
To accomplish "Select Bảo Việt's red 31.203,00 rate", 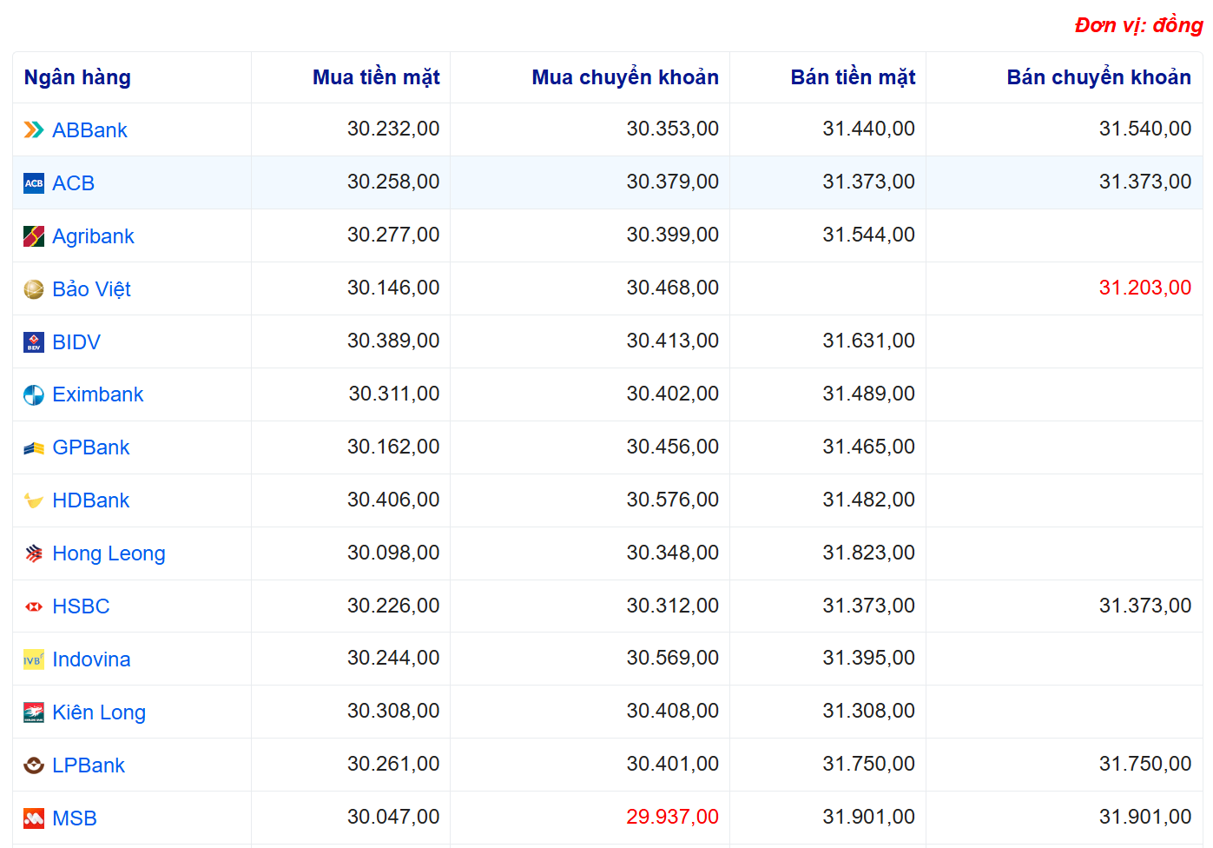I will tap(1144, 288).
